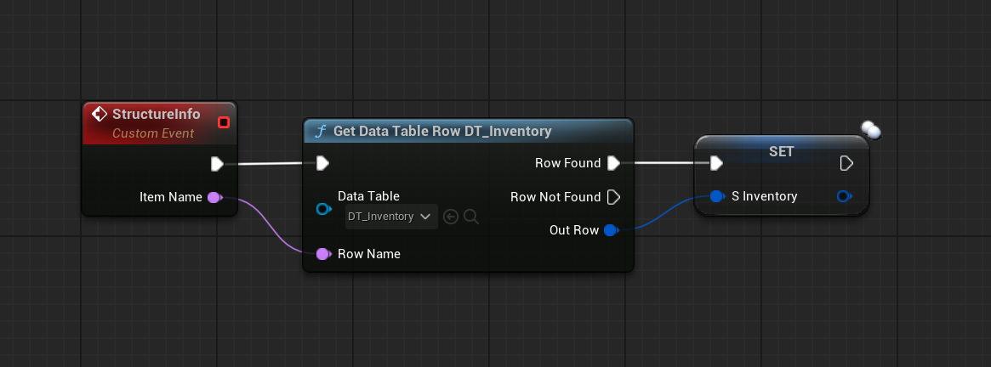Click the Row Not Found execution pin
Screen dimensions: 991x367
coord(613,197)
